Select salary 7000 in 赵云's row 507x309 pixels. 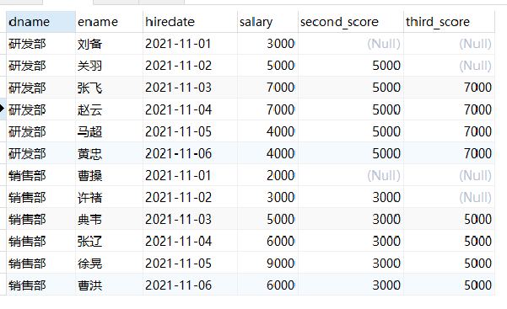267,109
